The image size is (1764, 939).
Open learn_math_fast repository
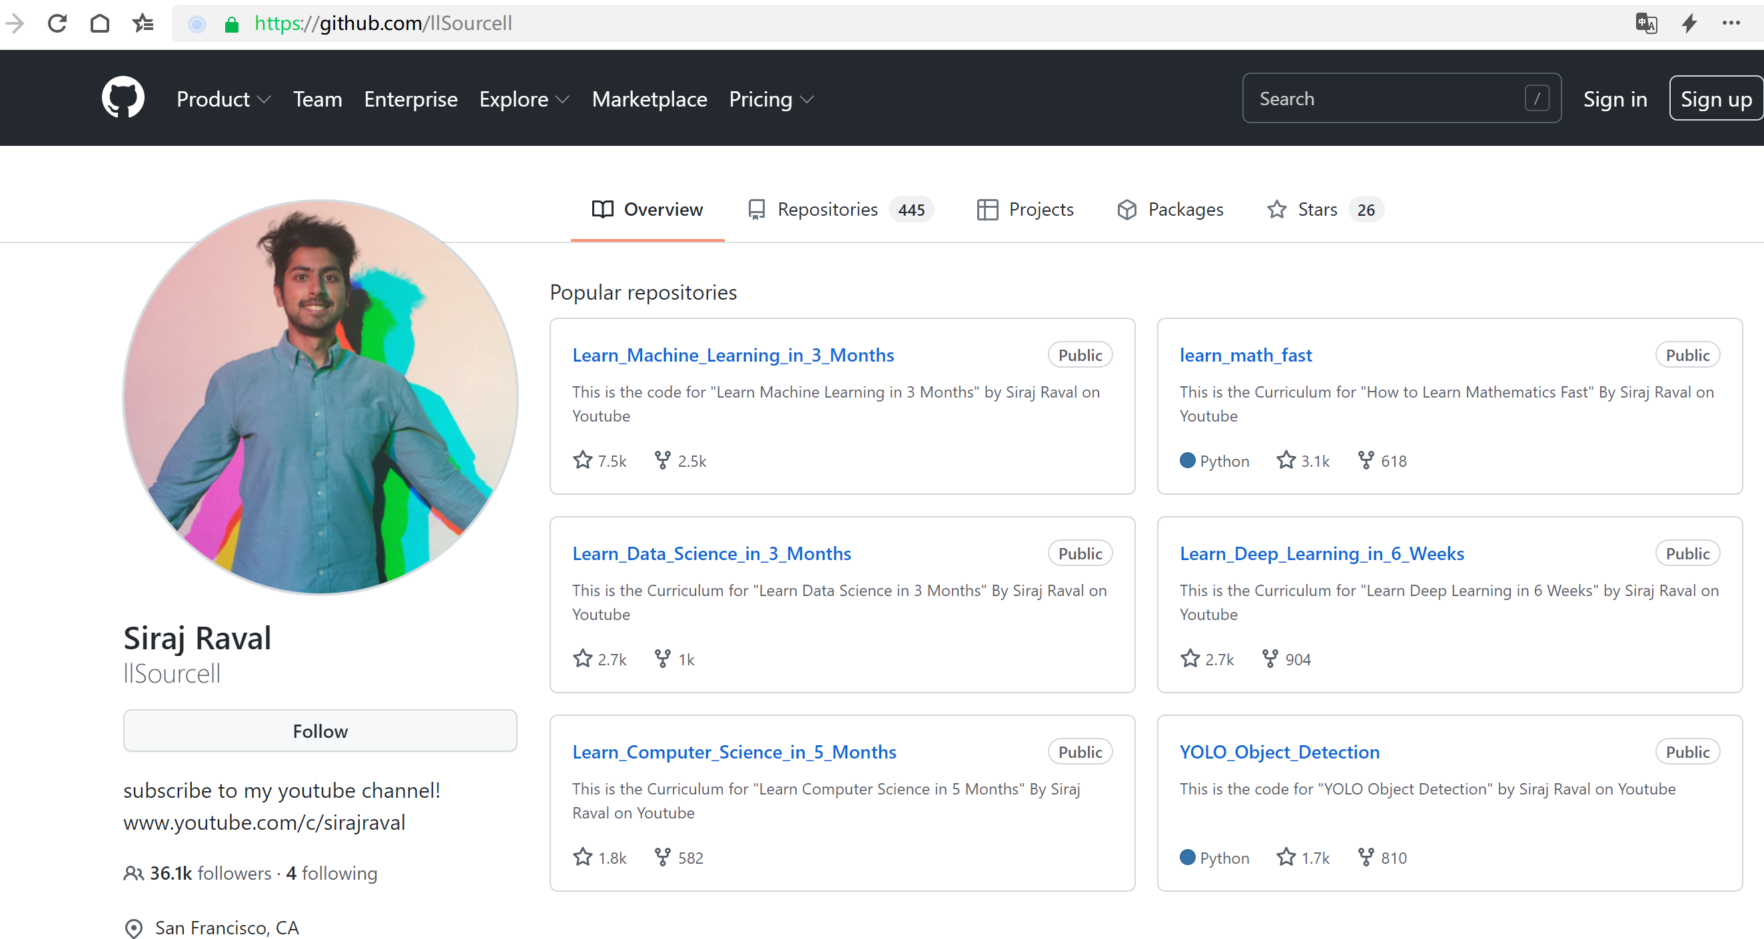coord(1245,355)
